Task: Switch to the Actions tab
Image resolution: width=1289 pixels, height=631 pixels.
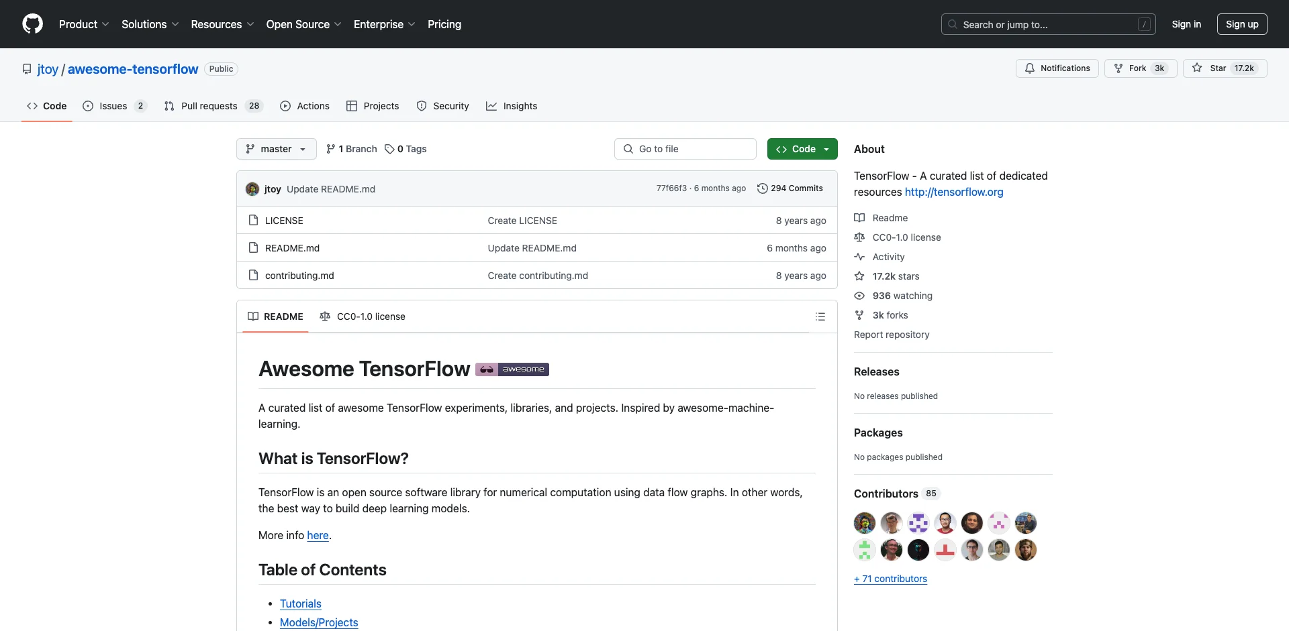Action: [305, 106]
